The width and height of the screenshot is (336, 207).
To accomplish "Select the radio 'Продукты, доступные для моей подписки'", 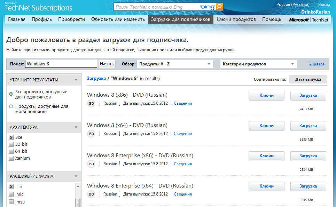I will 11,106.
